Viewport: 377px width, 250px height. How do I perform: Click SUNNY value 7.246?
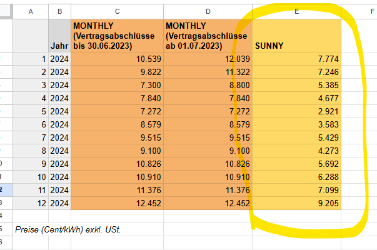coord(297,72)
